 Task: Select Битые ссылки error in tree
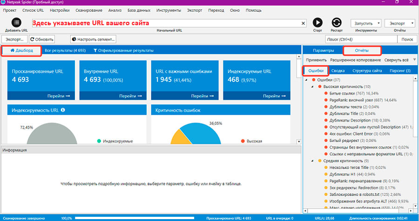341,93
